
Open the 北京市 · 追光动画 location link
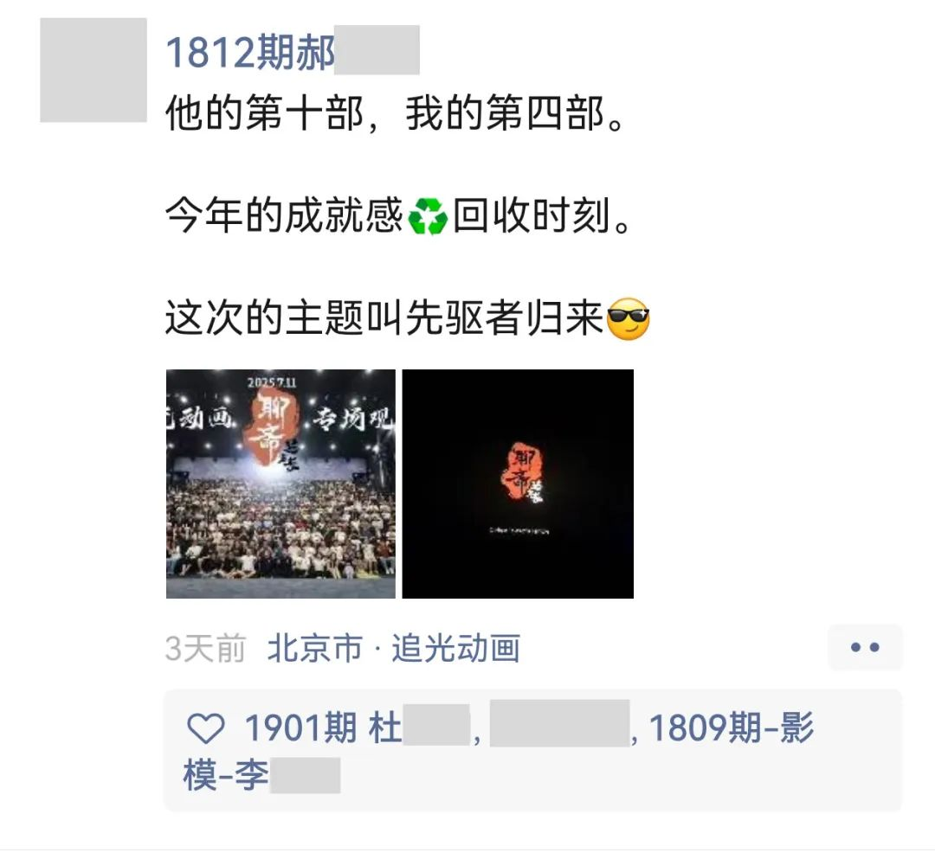coord(394,648)
